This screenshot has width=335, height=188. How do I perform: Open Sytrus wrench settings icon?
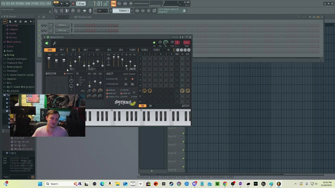[x=54, y=43]
